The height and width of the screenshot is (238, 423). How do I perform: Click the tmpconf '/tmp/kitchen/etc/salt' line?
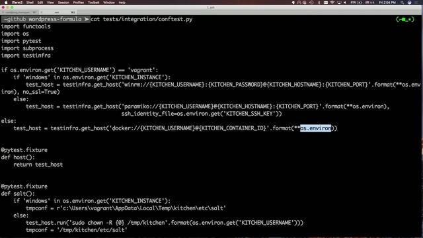[x=77, y=230]
